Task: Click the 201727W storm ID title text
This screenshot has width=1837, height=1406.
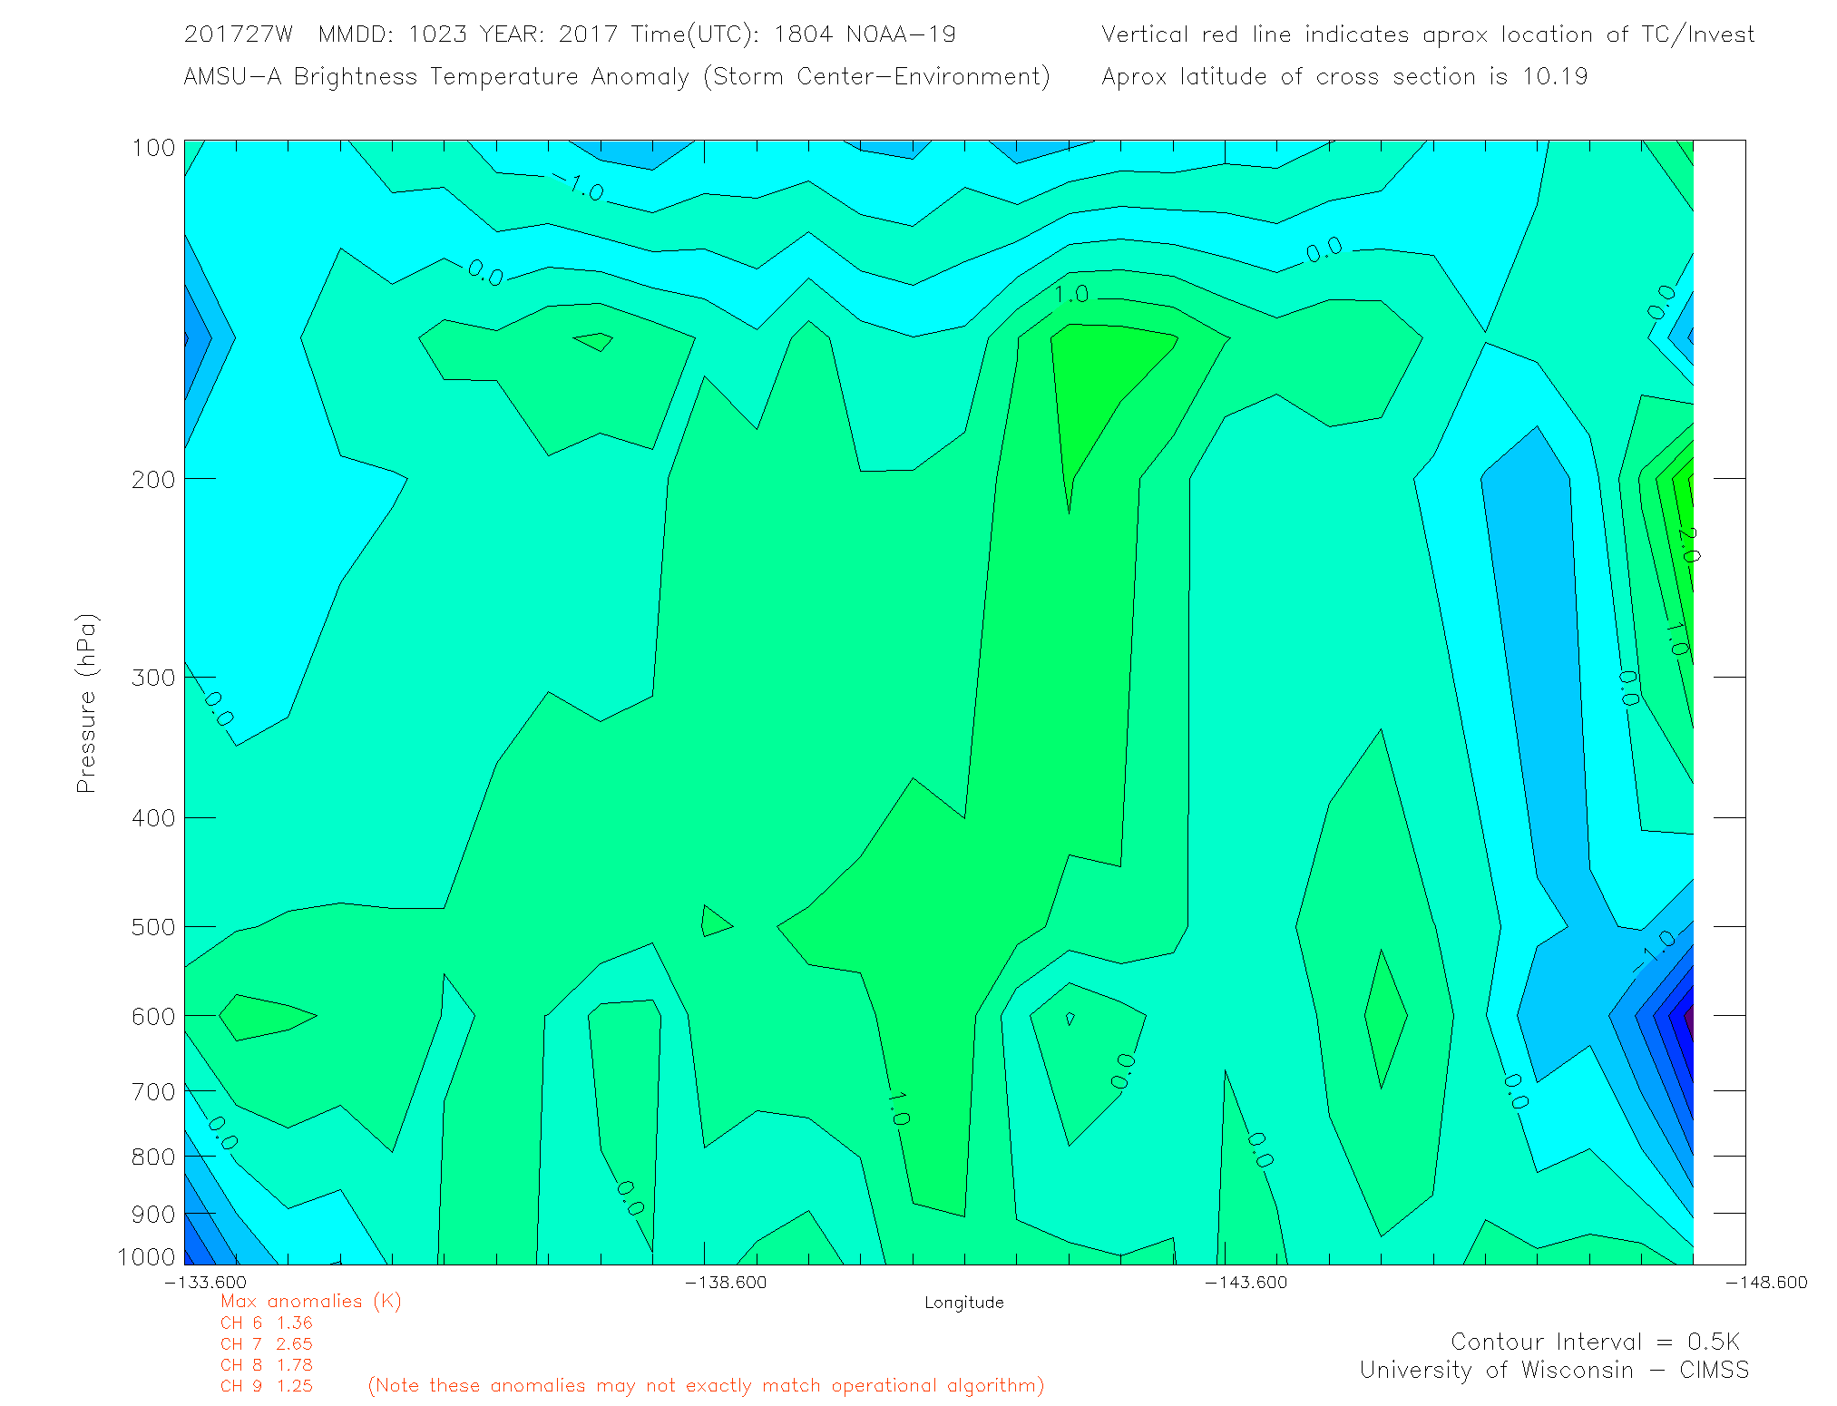Action: click(x=238, y=34)
